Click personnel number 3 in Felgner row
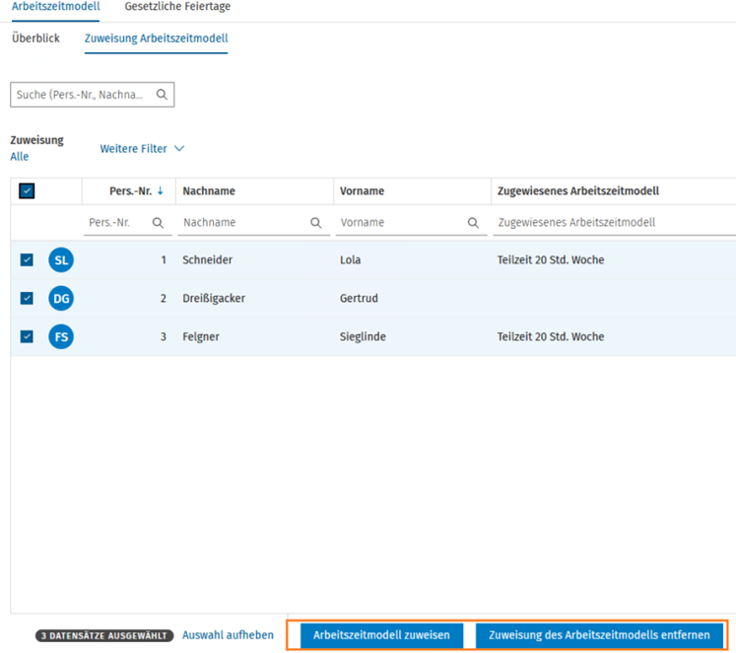The height and width of the screenshot is (653, 736). 164,336
